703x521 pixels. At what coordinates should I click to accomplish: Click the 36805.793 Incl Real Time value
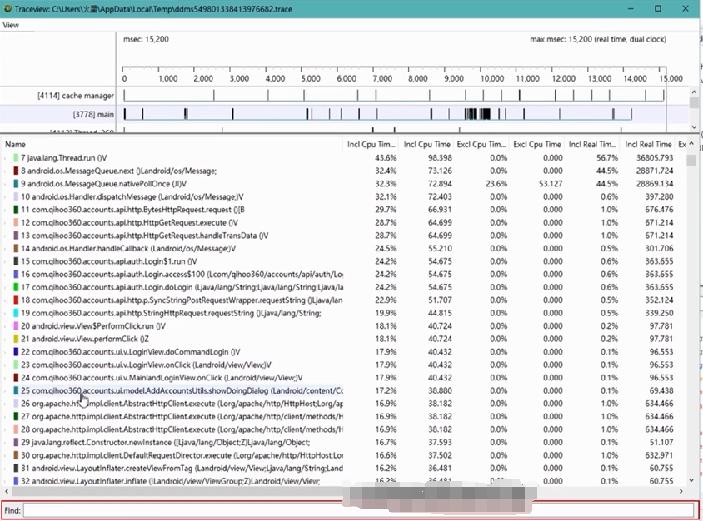coord(655,157)
